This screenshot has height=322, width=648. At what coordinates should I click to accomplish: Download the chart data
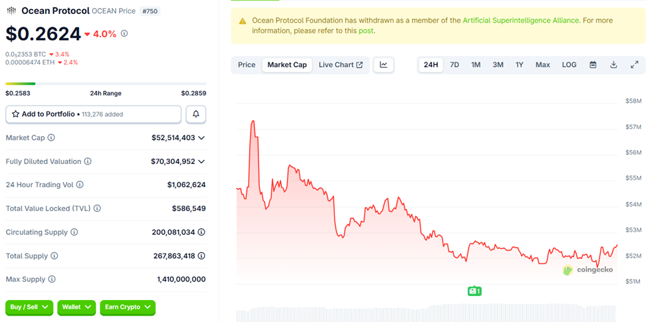click(x=613, y=64)
